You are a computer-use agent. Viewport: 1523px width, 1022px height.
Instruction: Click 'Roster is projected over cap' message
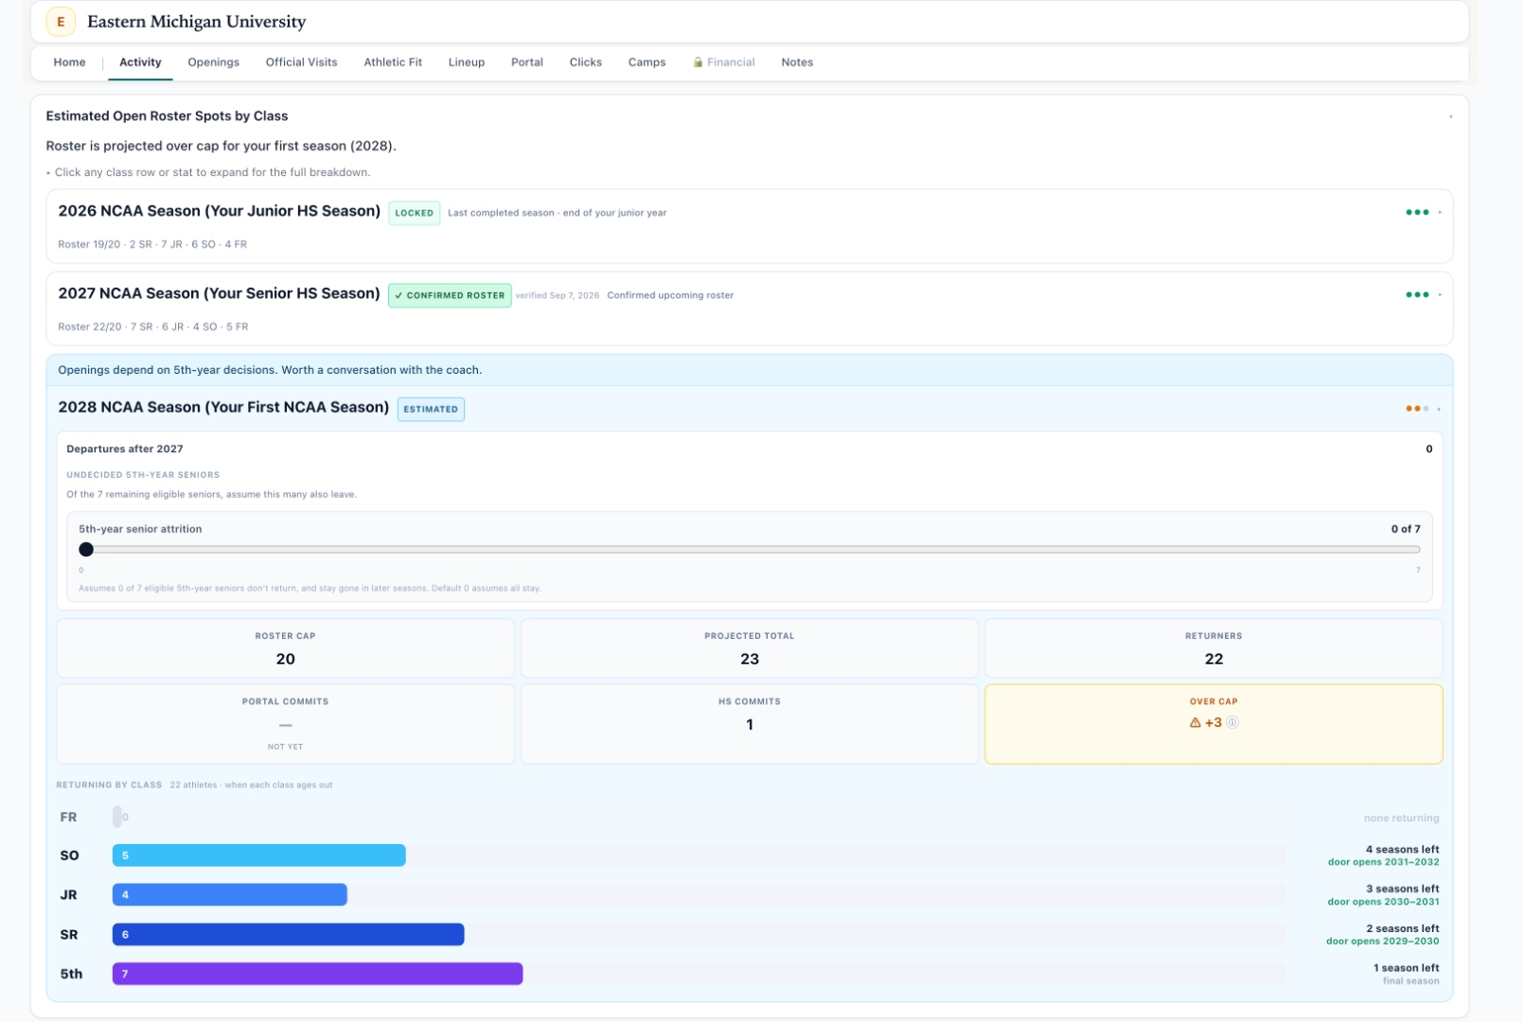click(x=221, y=146)
